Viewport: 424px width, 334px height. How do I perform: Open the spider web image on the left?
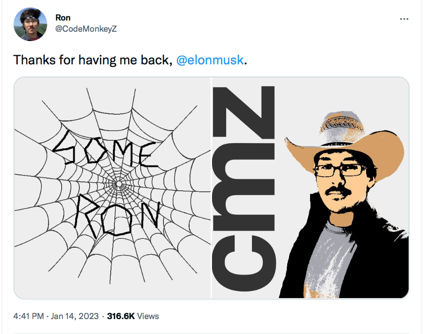pos(112,188)
